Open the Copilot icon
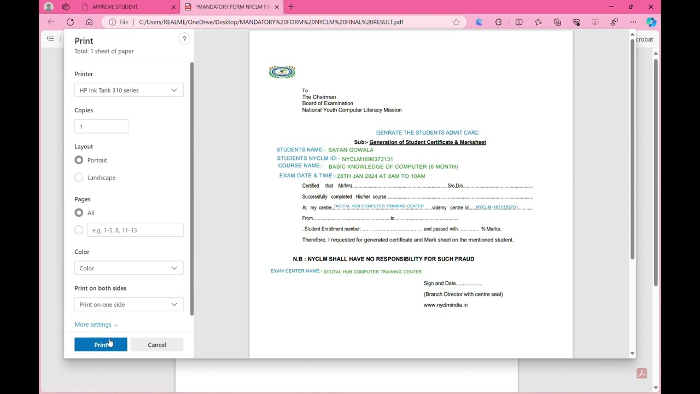Viewport: 700px width, 394px height. (651, 22)
